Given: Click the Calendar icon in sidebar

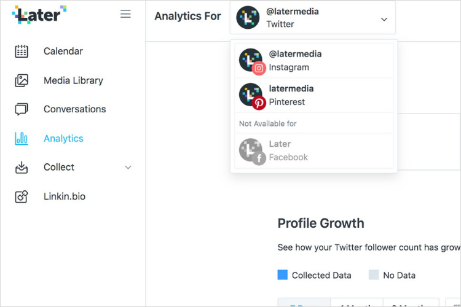Looking at the screenshot, I should point(22,51).
